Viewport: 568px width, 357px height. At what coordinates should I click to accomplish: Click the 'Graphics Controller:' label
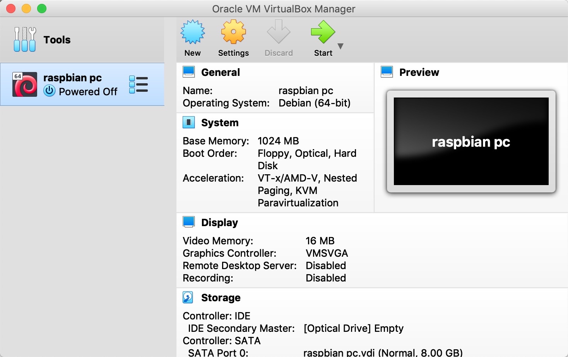[x=229, y=253]
